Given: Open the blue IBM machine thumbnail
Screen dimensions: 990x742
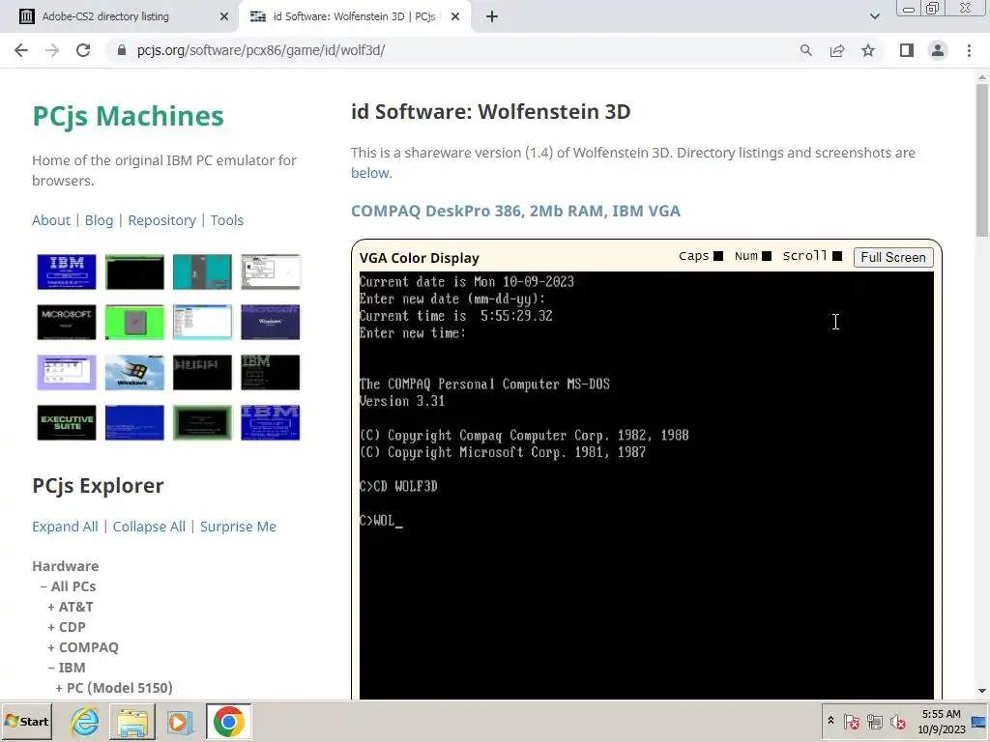Looking at the screenshot, I should tap(67, 271).
